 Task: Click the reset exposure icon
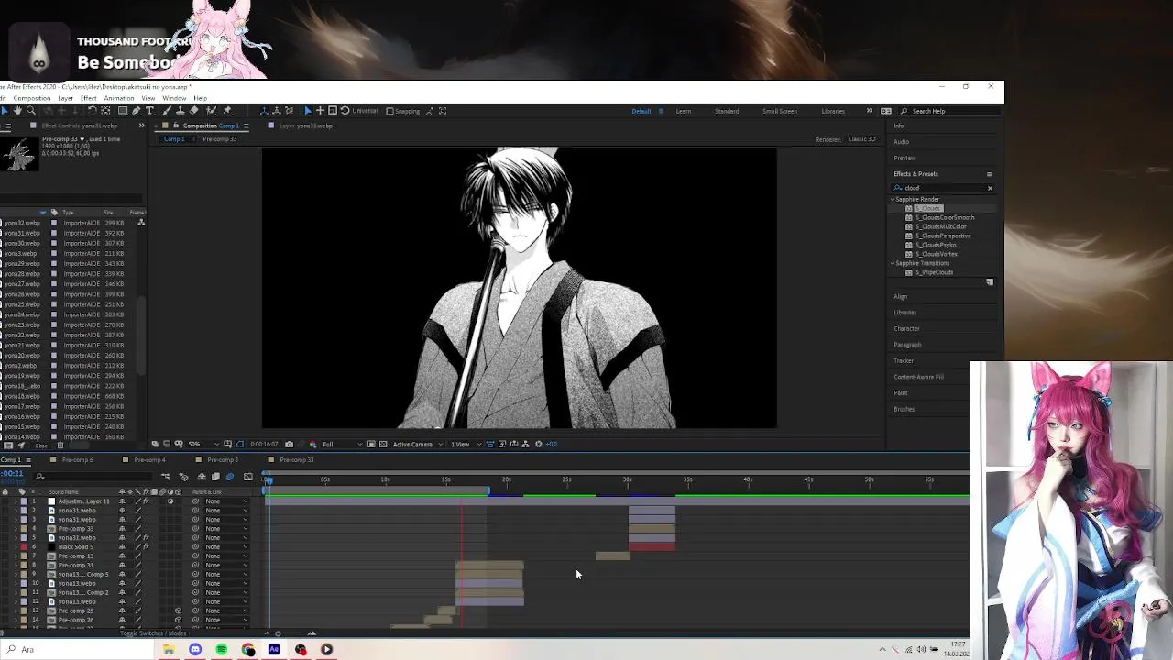point(538,444)
